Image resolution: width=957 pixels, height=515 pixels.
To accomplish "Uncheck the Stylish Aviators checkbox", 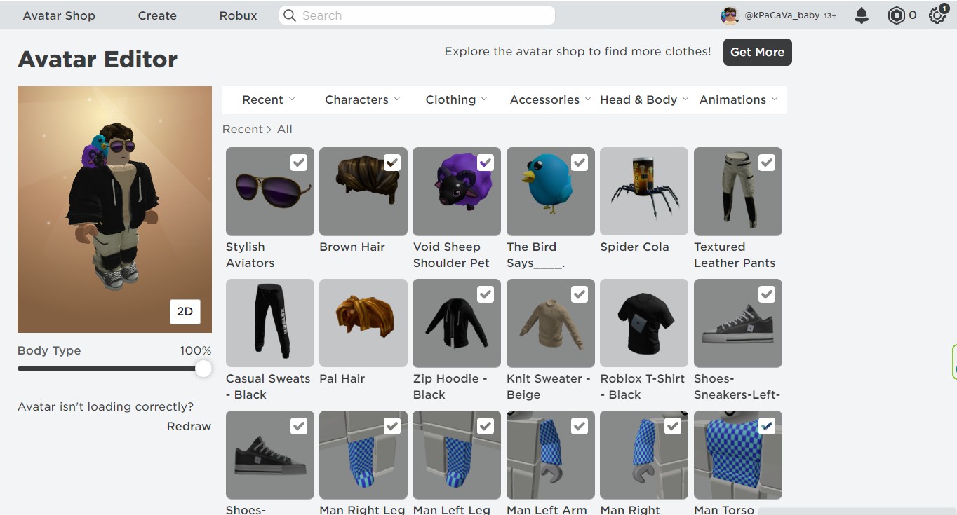I will (299, 163).
